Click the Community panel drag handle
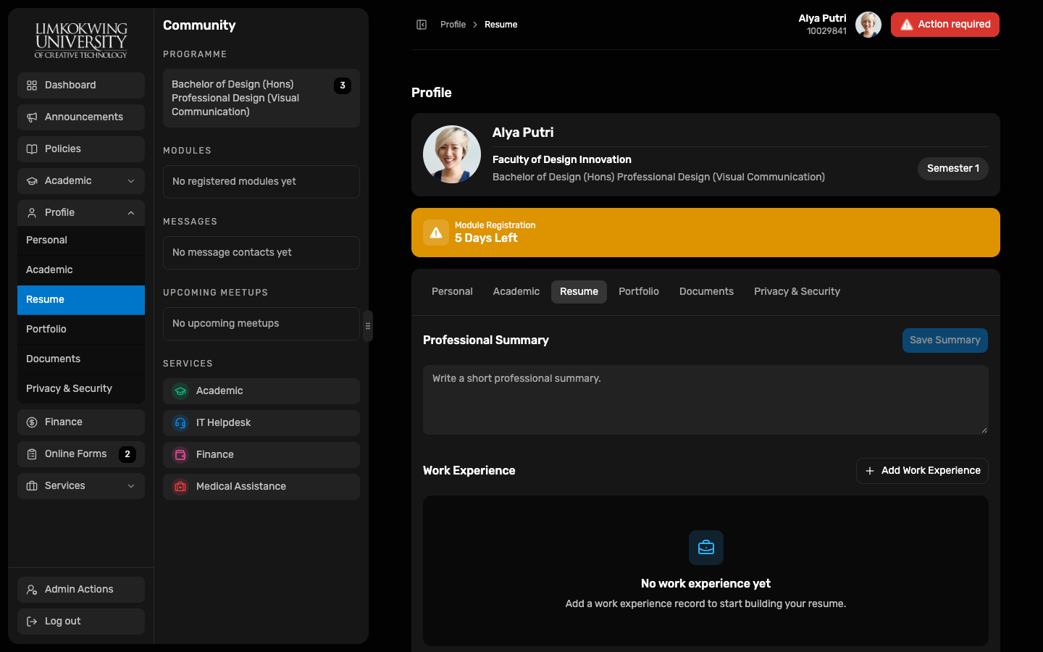Screen dimensions: 1043x652 [368, 326]
